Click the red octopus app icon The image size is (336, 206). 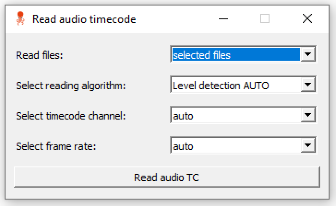[x=20, y=19]
